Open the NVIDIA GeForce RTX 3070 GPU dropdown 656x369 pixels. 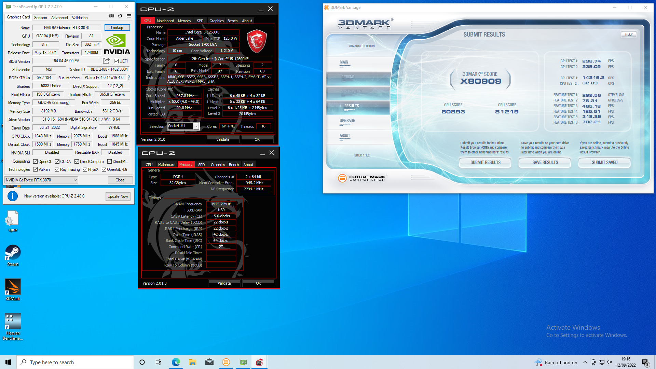coord(41,180)
